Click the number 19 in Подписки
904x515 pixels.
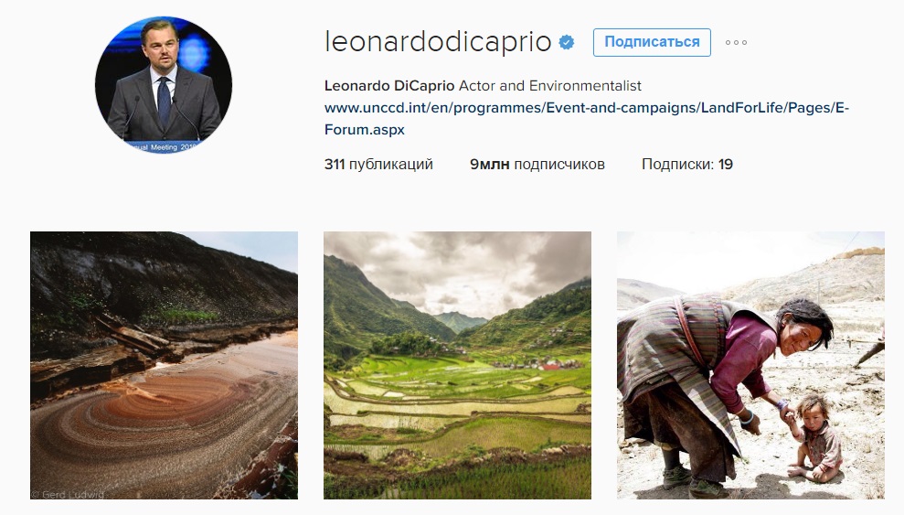click(725, 165)
